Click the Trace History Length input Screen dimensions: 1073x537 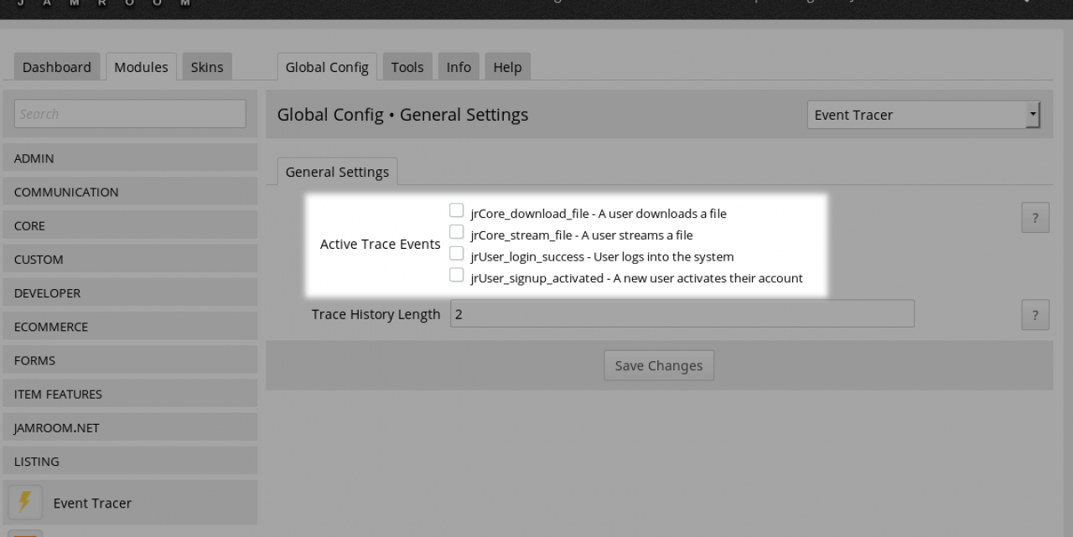[x=682, y=314]
